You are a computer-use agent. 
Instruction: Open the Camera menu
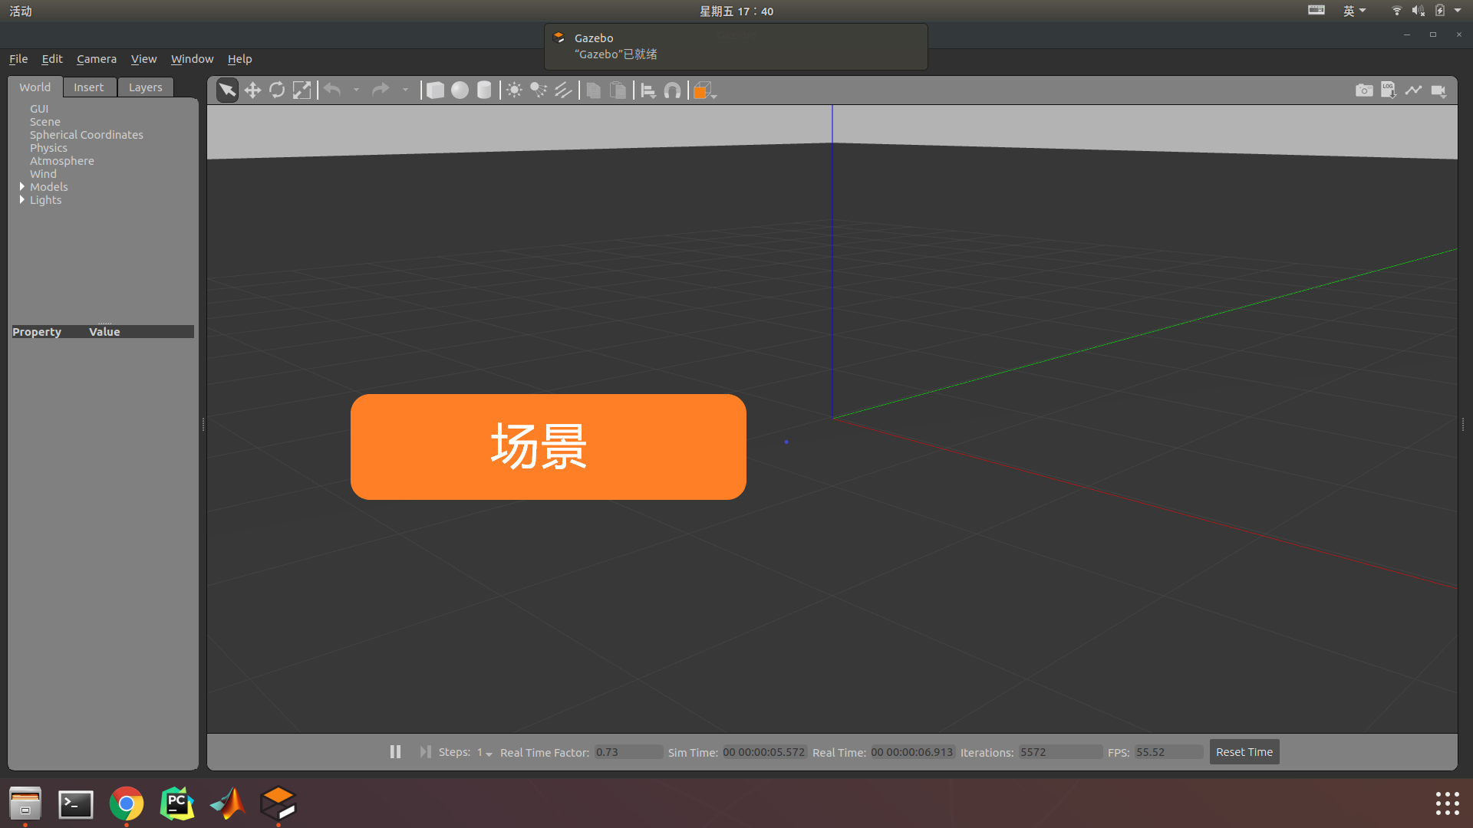click(x=97, y=59)
